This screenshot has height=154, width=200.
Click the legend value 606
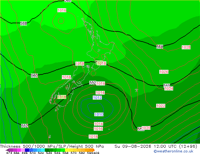tap(96, 153)
